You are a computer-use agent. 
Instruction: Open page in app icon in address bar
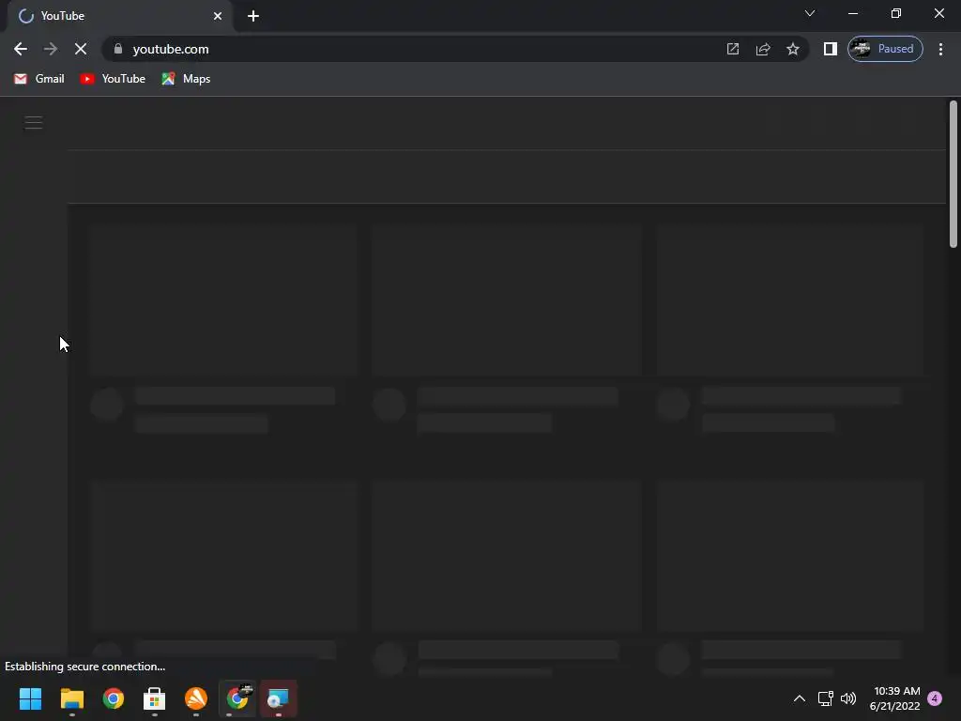(733, 49)
